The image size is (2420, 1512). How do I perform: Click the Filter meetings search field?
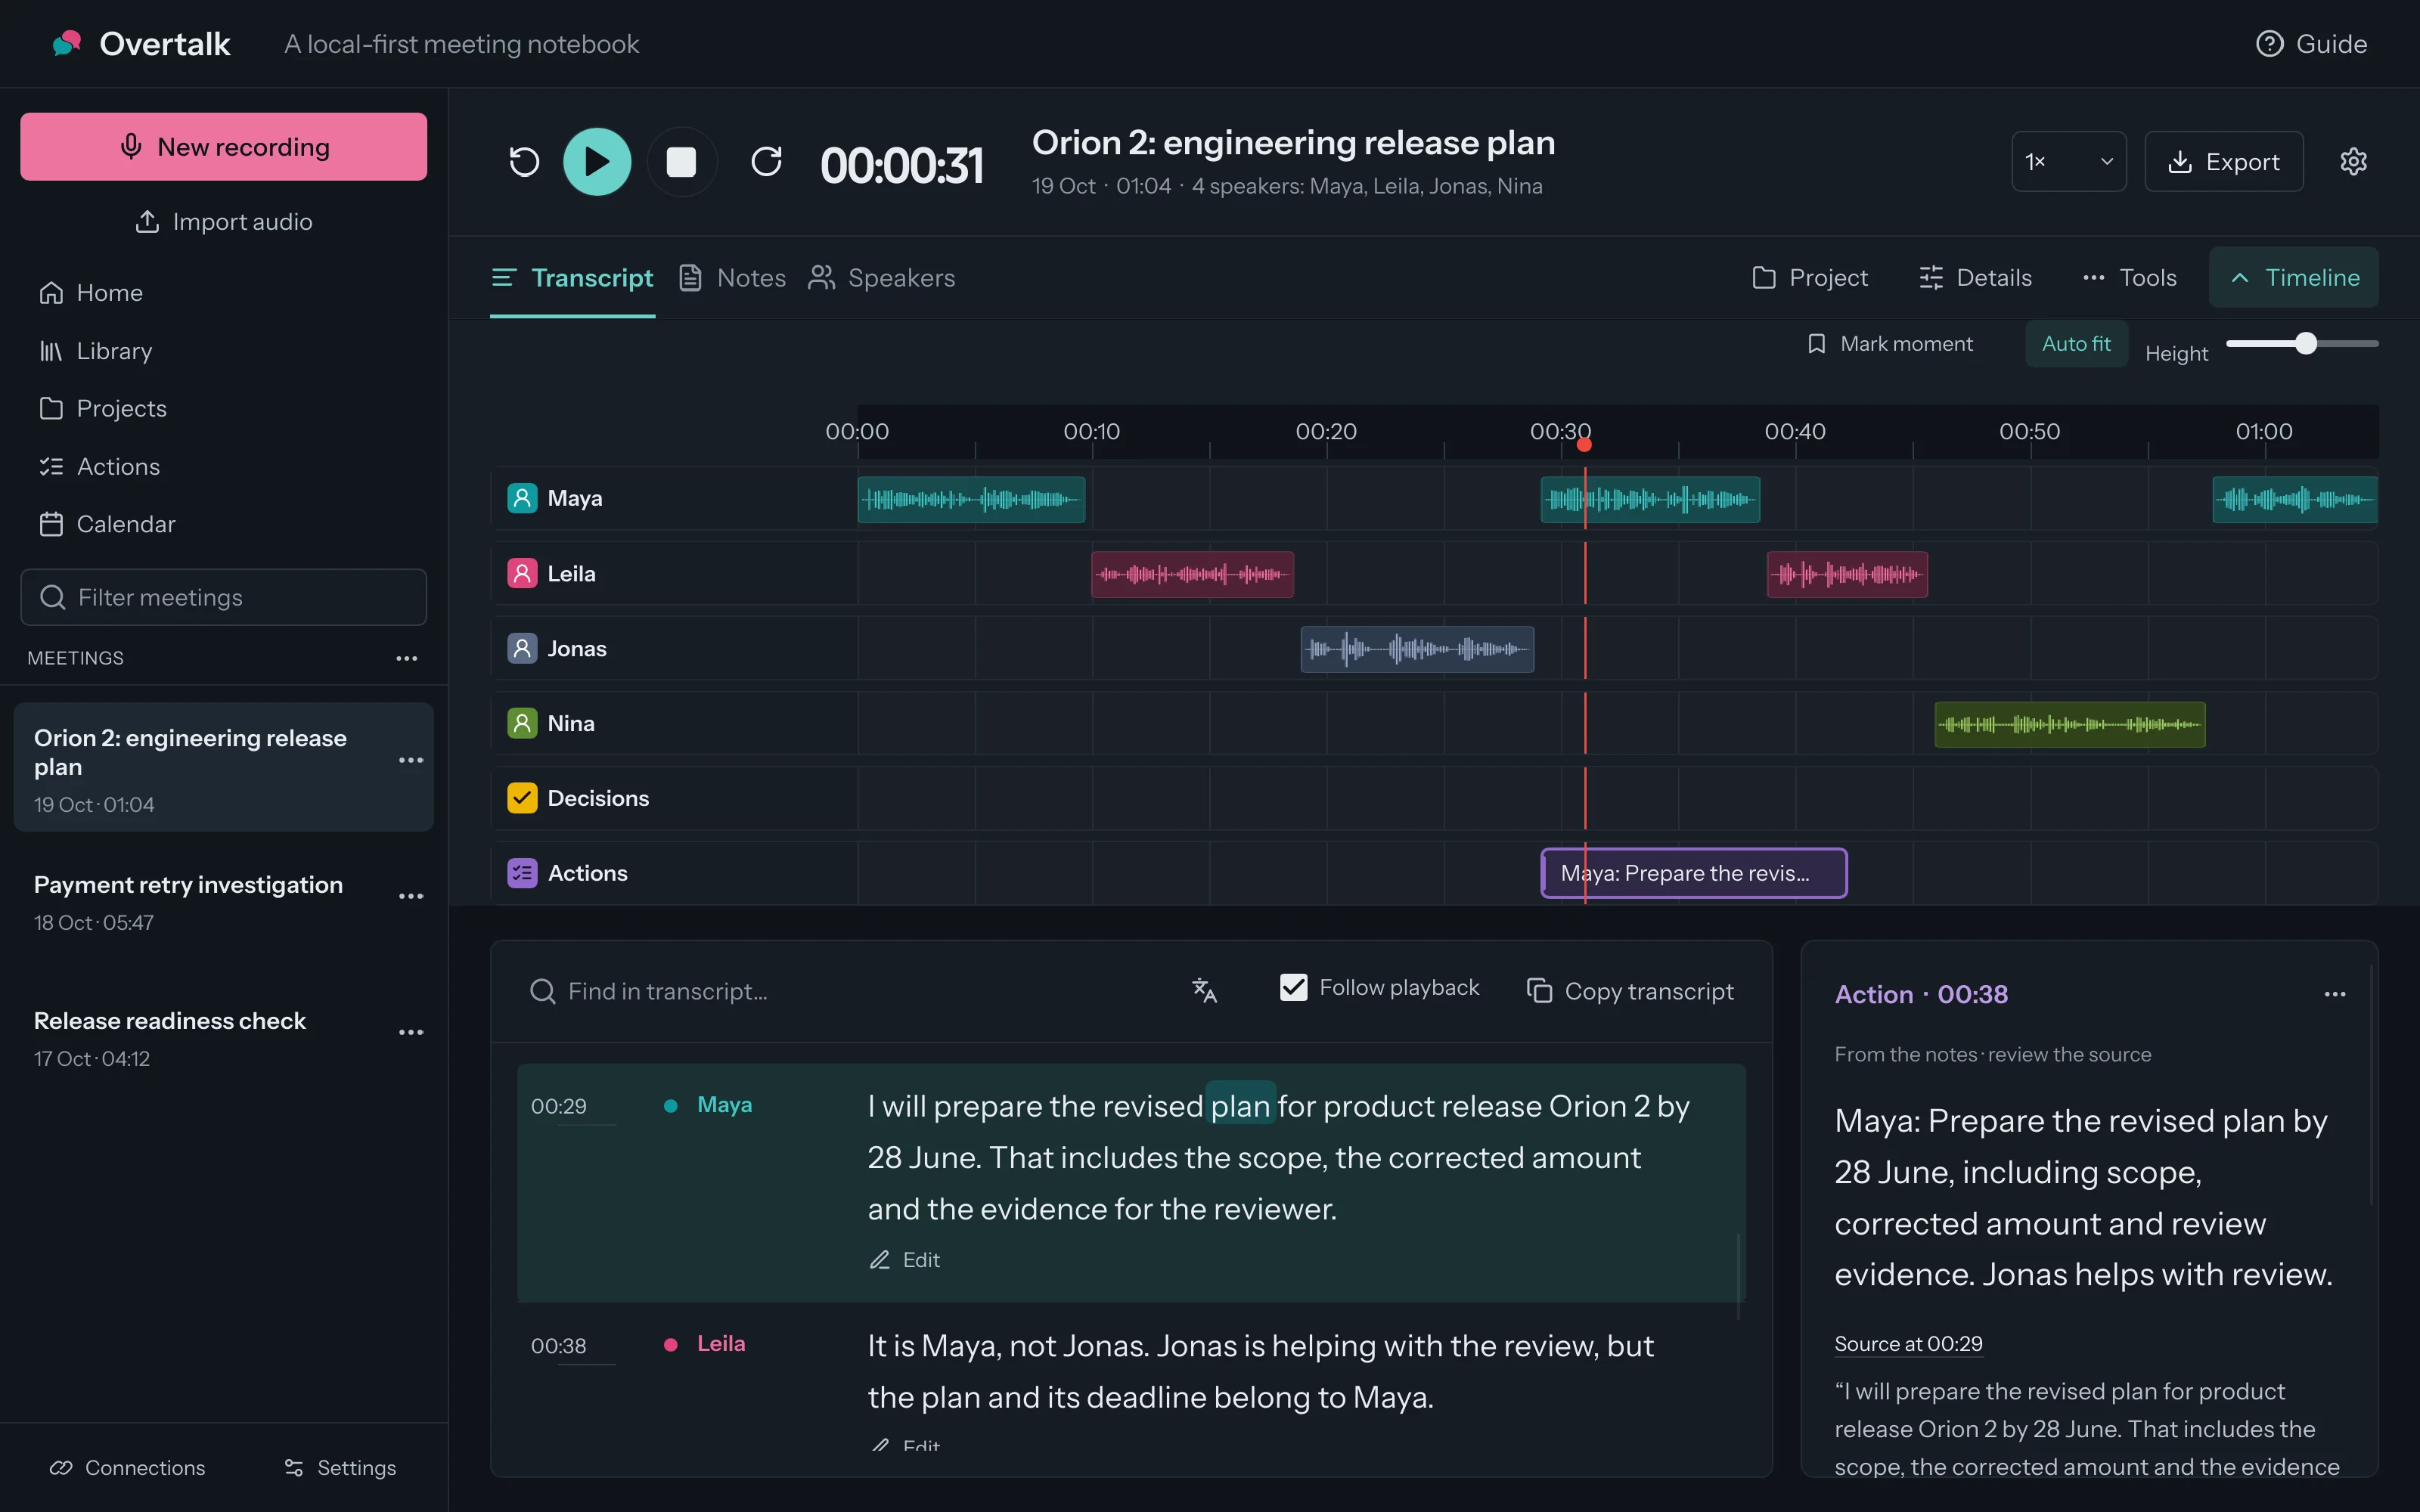223,597
